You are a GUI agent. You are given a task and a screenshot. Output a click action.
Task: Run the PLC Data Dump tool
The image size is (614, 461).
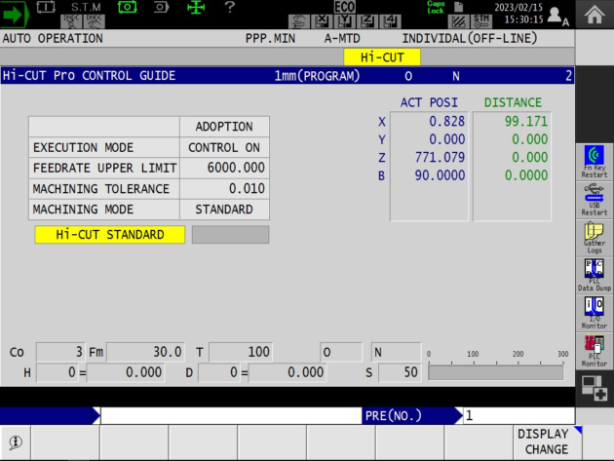[x=594, y=277]
